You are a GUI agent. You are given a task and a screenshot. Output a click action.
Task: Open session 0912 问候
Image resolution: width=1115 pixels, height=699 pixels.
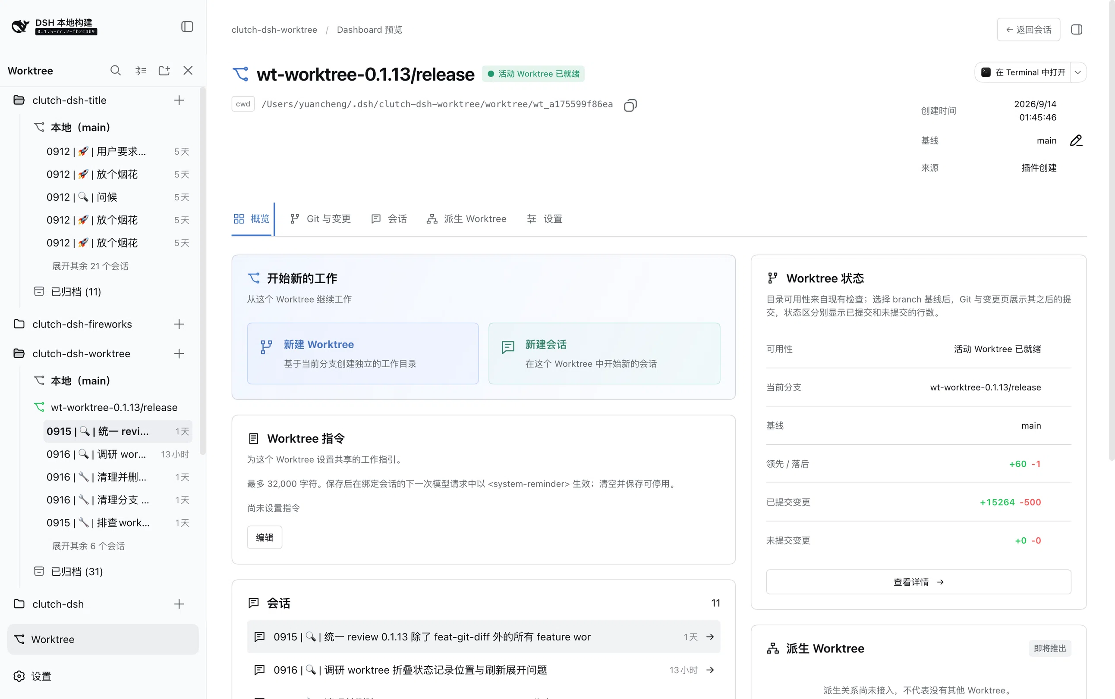(118, 197)
